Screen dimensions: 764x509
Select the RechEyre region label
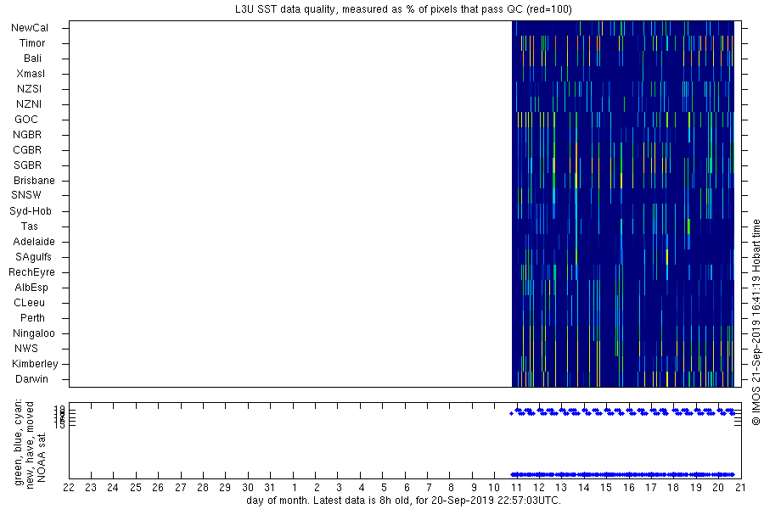point(31,271)
